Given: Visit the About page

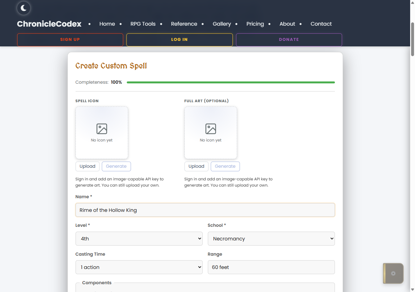Looking at the screenshot, I should click(x=287, y=24).
